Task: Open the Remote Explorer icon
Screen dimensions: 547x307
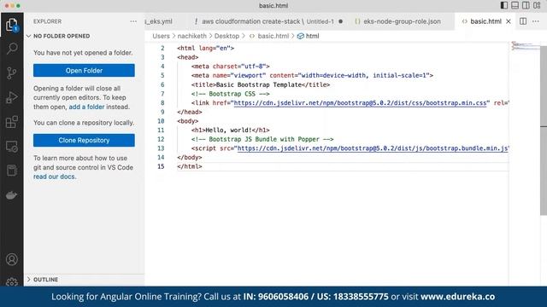Action: tap(11, 147)
